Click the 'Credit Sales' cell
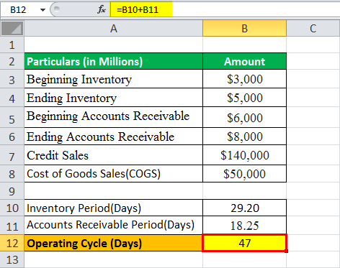The width and height of the screenshot is (340, 268). pyautogui.click(x=114, y=155)
